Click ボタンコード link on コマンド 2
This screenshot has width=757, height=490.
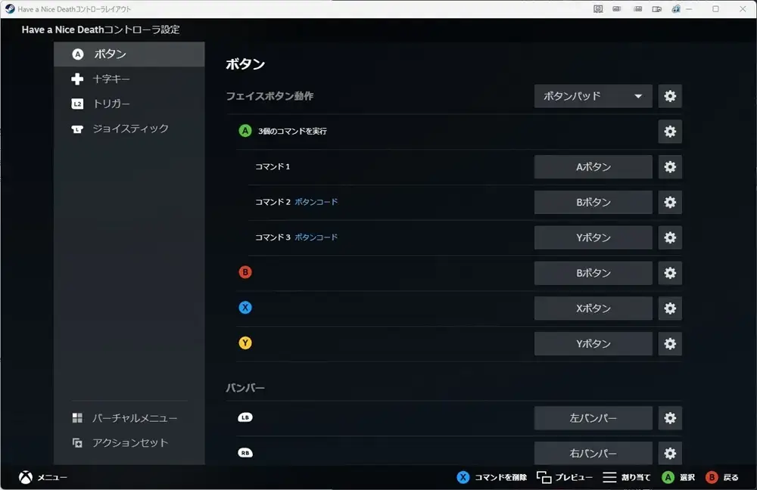[x=316, y=202]
